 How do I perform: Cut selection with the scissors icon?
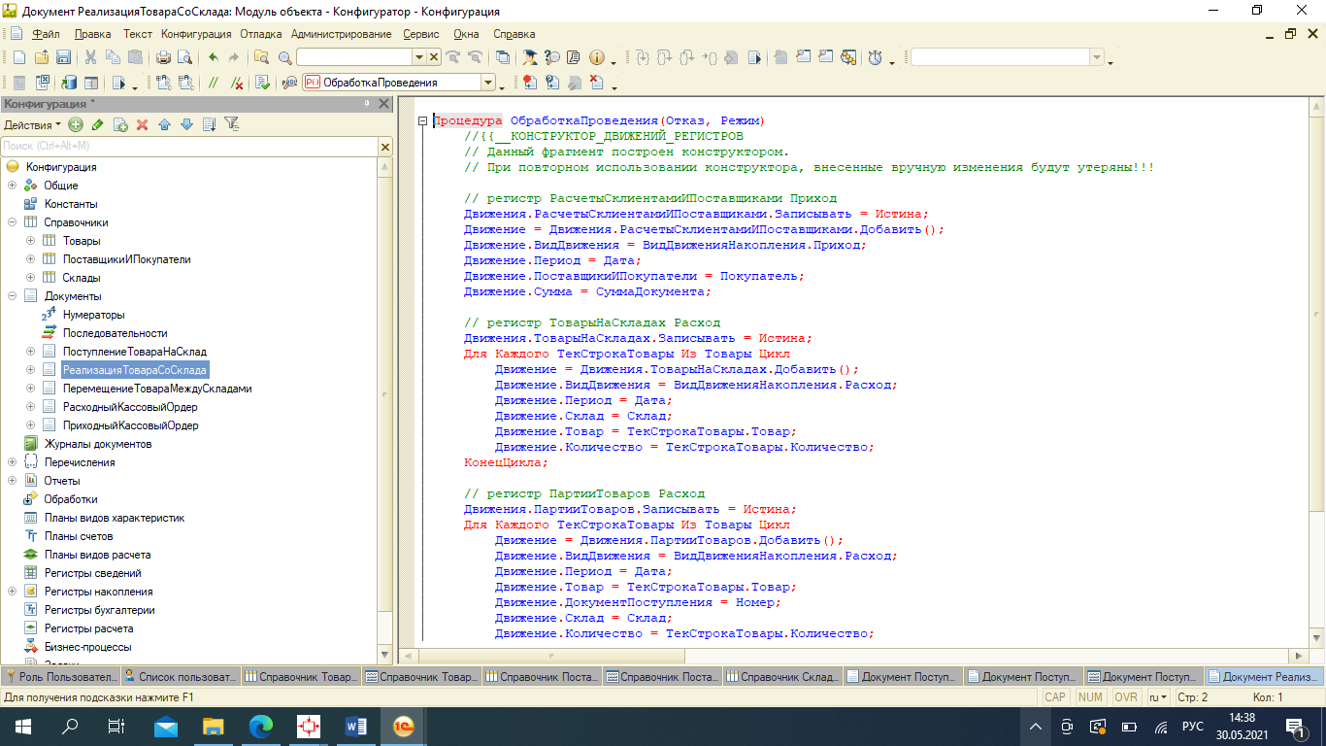[x=90, y=57]
